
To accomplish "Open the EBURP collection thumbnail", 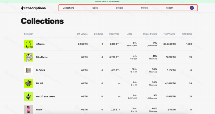I will coord(28,83).
